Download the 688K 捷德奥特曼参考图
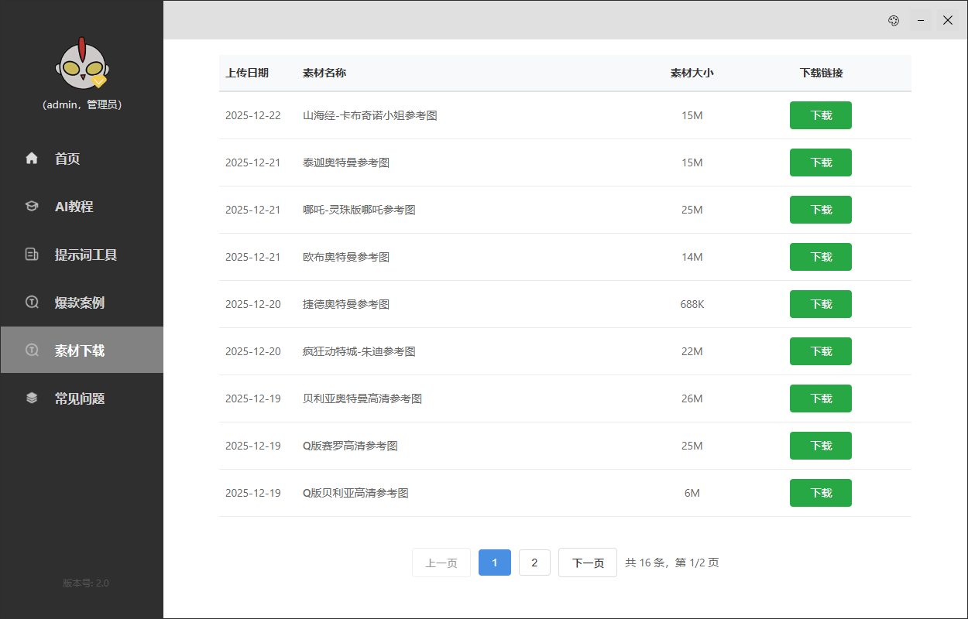Screen dimensions: 968x619 (x=820, y=304)
